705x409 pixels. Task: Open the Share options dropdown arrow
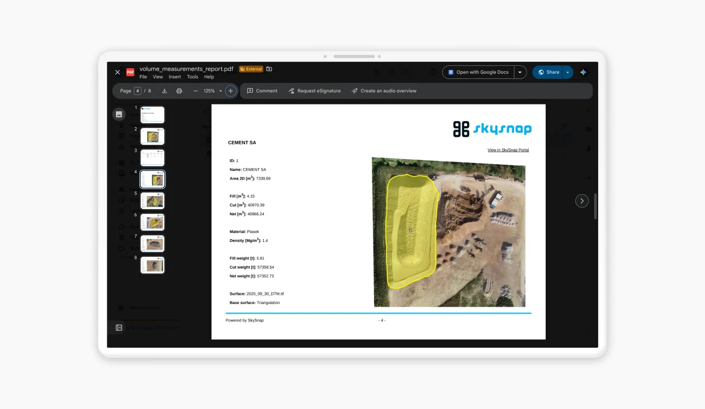pyautogui.click(x=567, y=72)
